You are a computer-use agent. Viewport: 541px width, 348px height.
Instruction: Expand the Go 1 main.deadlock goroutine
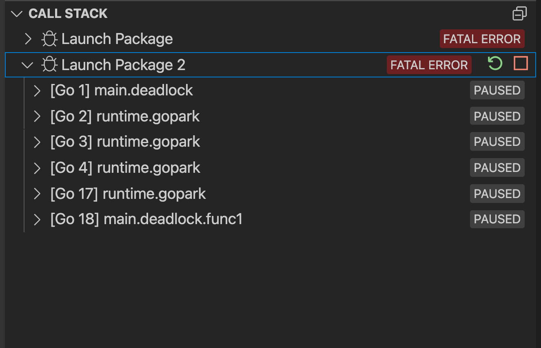[37, 90]
